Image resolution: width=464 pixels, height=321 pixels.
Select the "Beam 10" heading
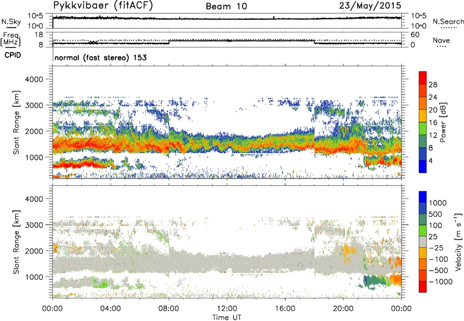[226, 6]
